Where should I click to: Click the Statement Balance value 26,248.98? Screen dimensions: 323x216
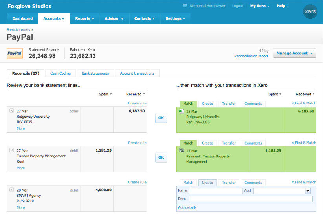pos(42,56)
